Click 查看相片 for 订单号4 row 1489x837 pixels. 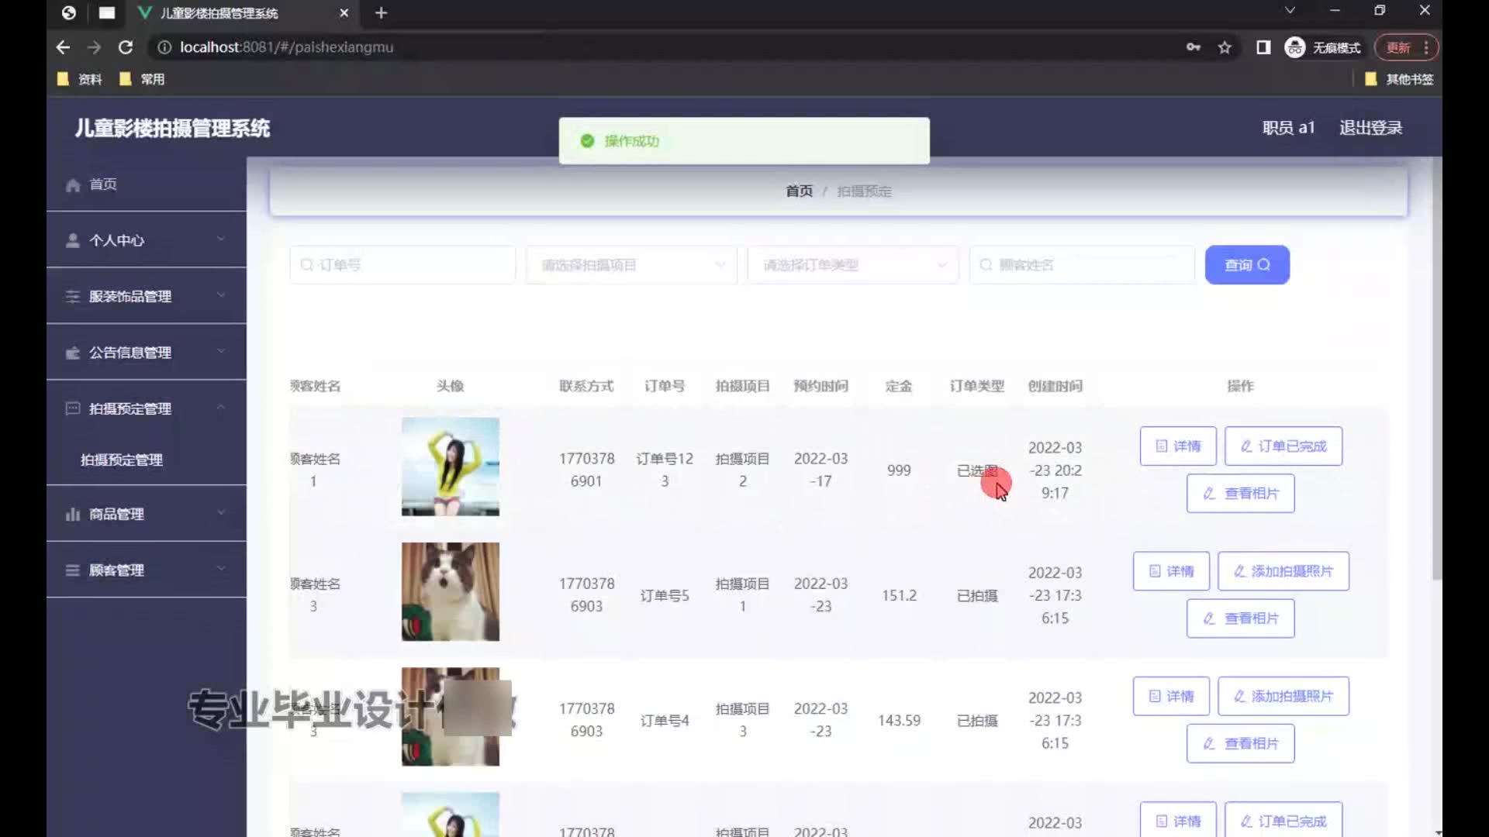point(1240,743)
